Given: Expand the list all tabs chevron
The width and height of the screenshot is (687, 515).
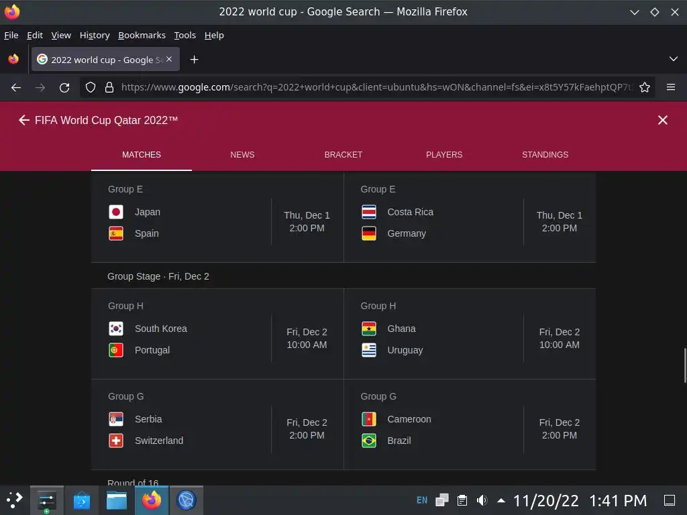Looking at the screenshot, I should [674, 59].
